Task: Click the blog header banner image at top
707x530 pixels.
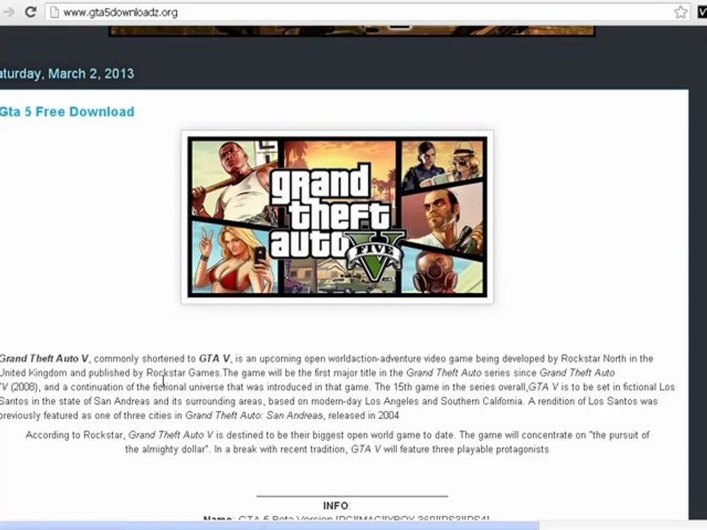Action: (x=352, y=31)
